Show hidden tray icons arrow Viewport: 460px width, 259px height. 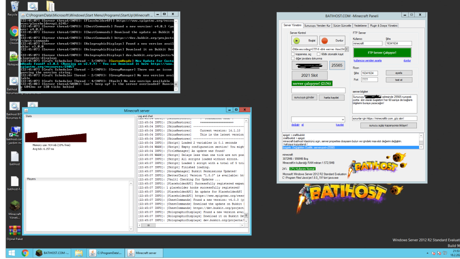(427, 253)
